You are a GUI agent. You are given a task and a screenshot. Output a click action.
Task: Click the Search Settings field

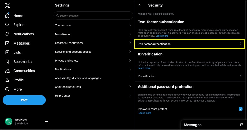tap(93, 16)
